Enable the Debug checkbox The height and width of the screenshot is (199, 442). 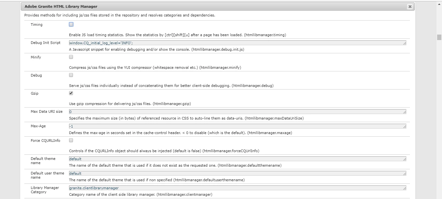71,75
